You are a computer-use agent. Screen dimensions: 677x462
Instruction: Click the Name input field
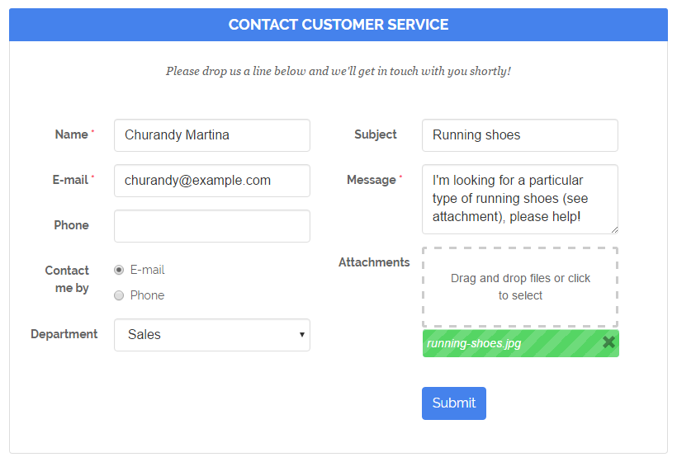(212, 135)
